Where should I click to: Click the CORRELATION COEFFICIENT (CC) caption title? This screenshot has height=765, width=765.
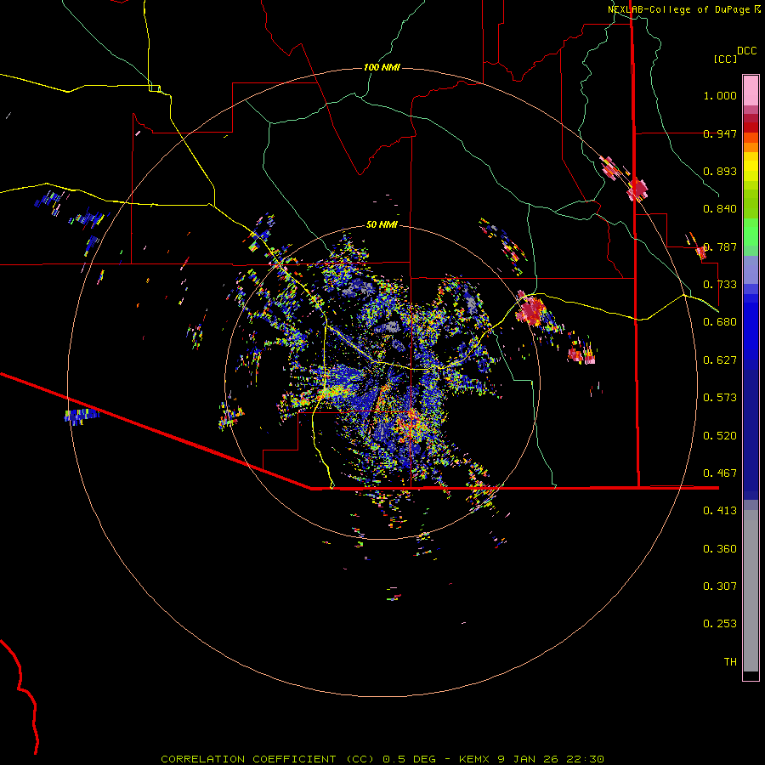pos(269,759)
